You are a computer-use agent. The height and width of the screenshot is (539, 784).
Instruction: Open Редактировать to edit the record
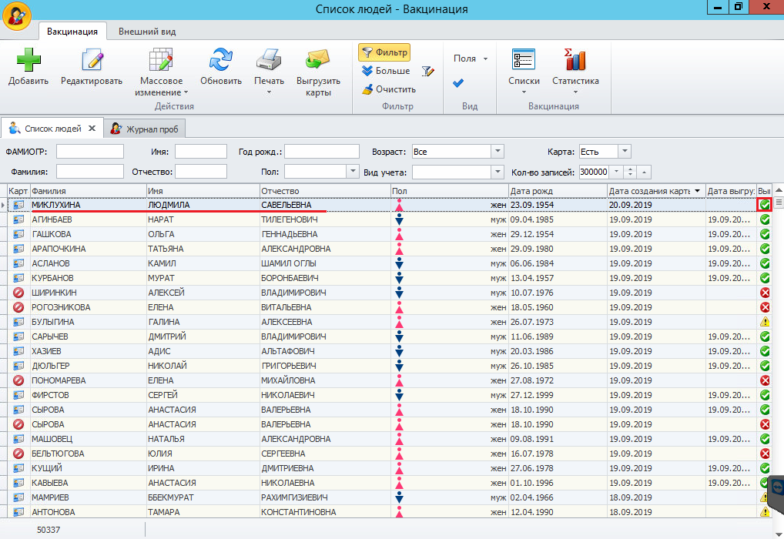point(92,60)
